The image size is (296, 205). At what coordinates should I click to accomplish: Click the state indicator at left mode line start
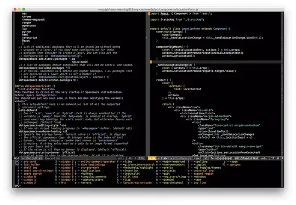tap(16, 158)
